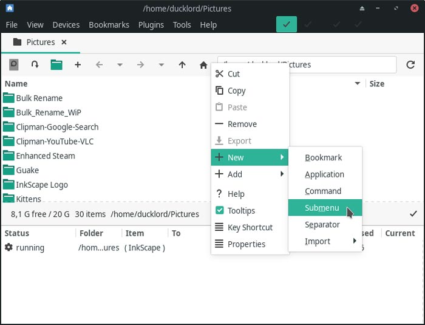Click the green folder toolbar icon
Viewport: 425px width, 325px height.
pyautogui.click(x=56, y=65)
